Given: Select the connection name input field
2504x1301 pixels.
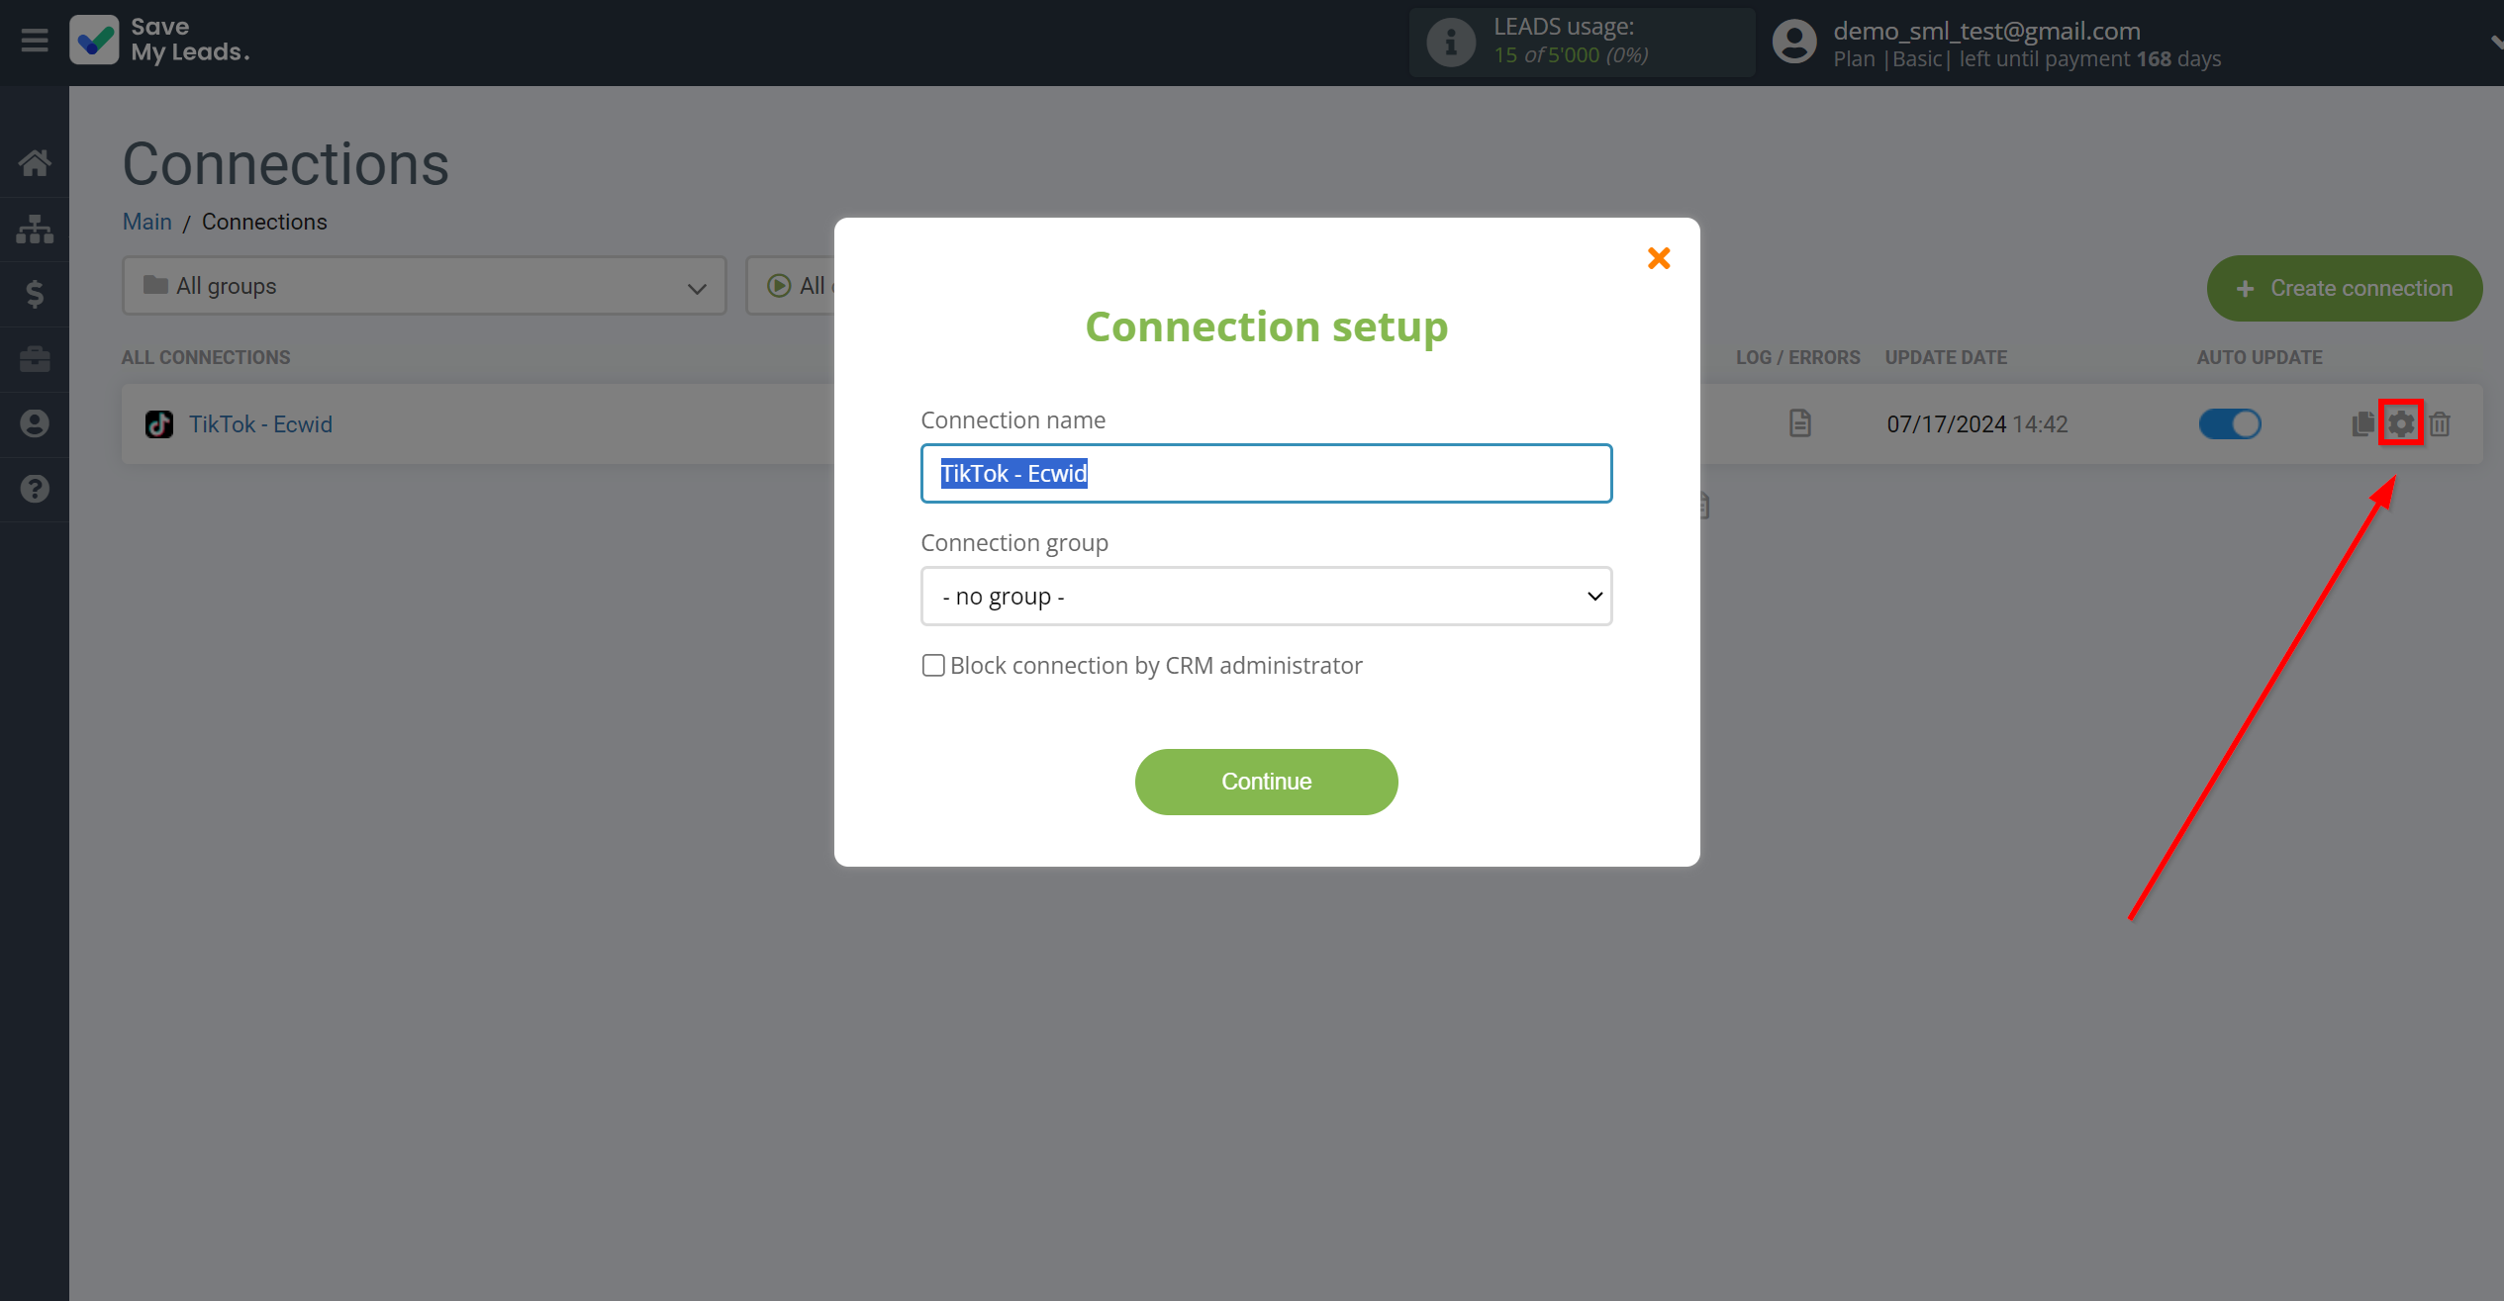Looking at the screenshot, I should point(1267,473).
